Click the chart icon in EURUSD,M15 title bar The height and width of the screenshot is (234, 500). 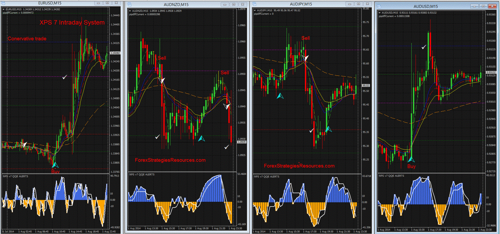click(3, 3)
